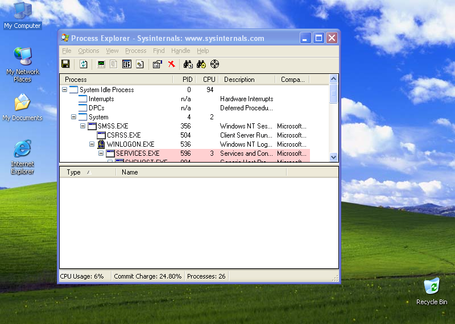455x324 pixels.
Task: Collapse the SERVICES.EXE tree node
Action: [101, 153]
